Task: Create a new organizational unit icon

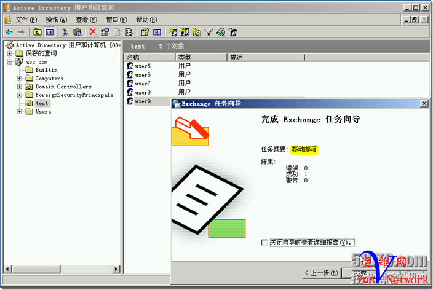Action: [197, 33]
